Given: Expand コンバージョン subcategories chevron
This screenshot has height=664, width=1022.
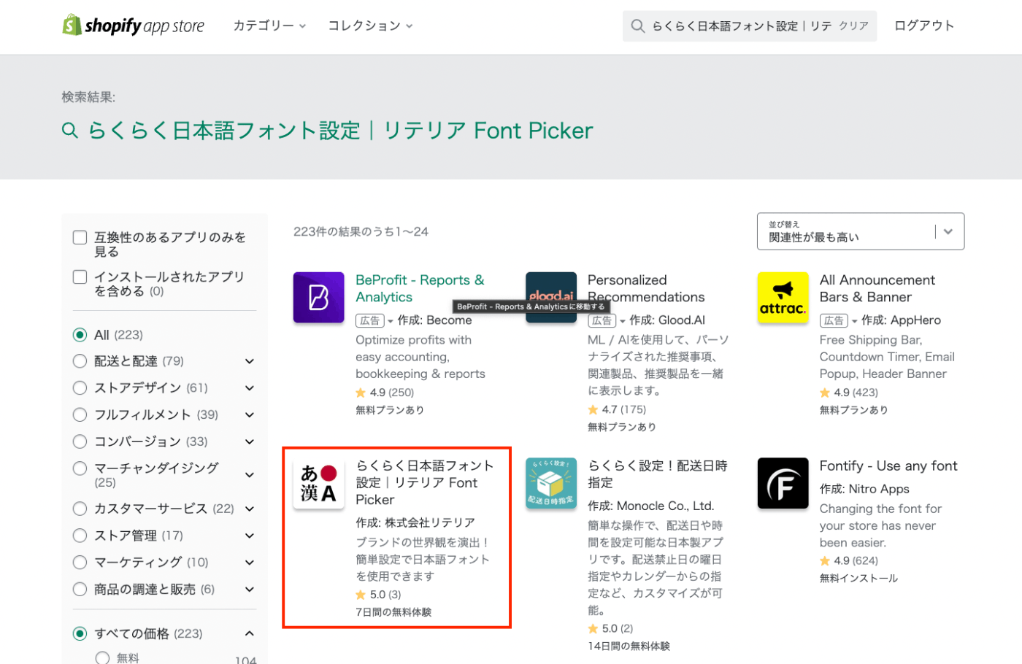Looking at the screenshot, I should (250, 441).
